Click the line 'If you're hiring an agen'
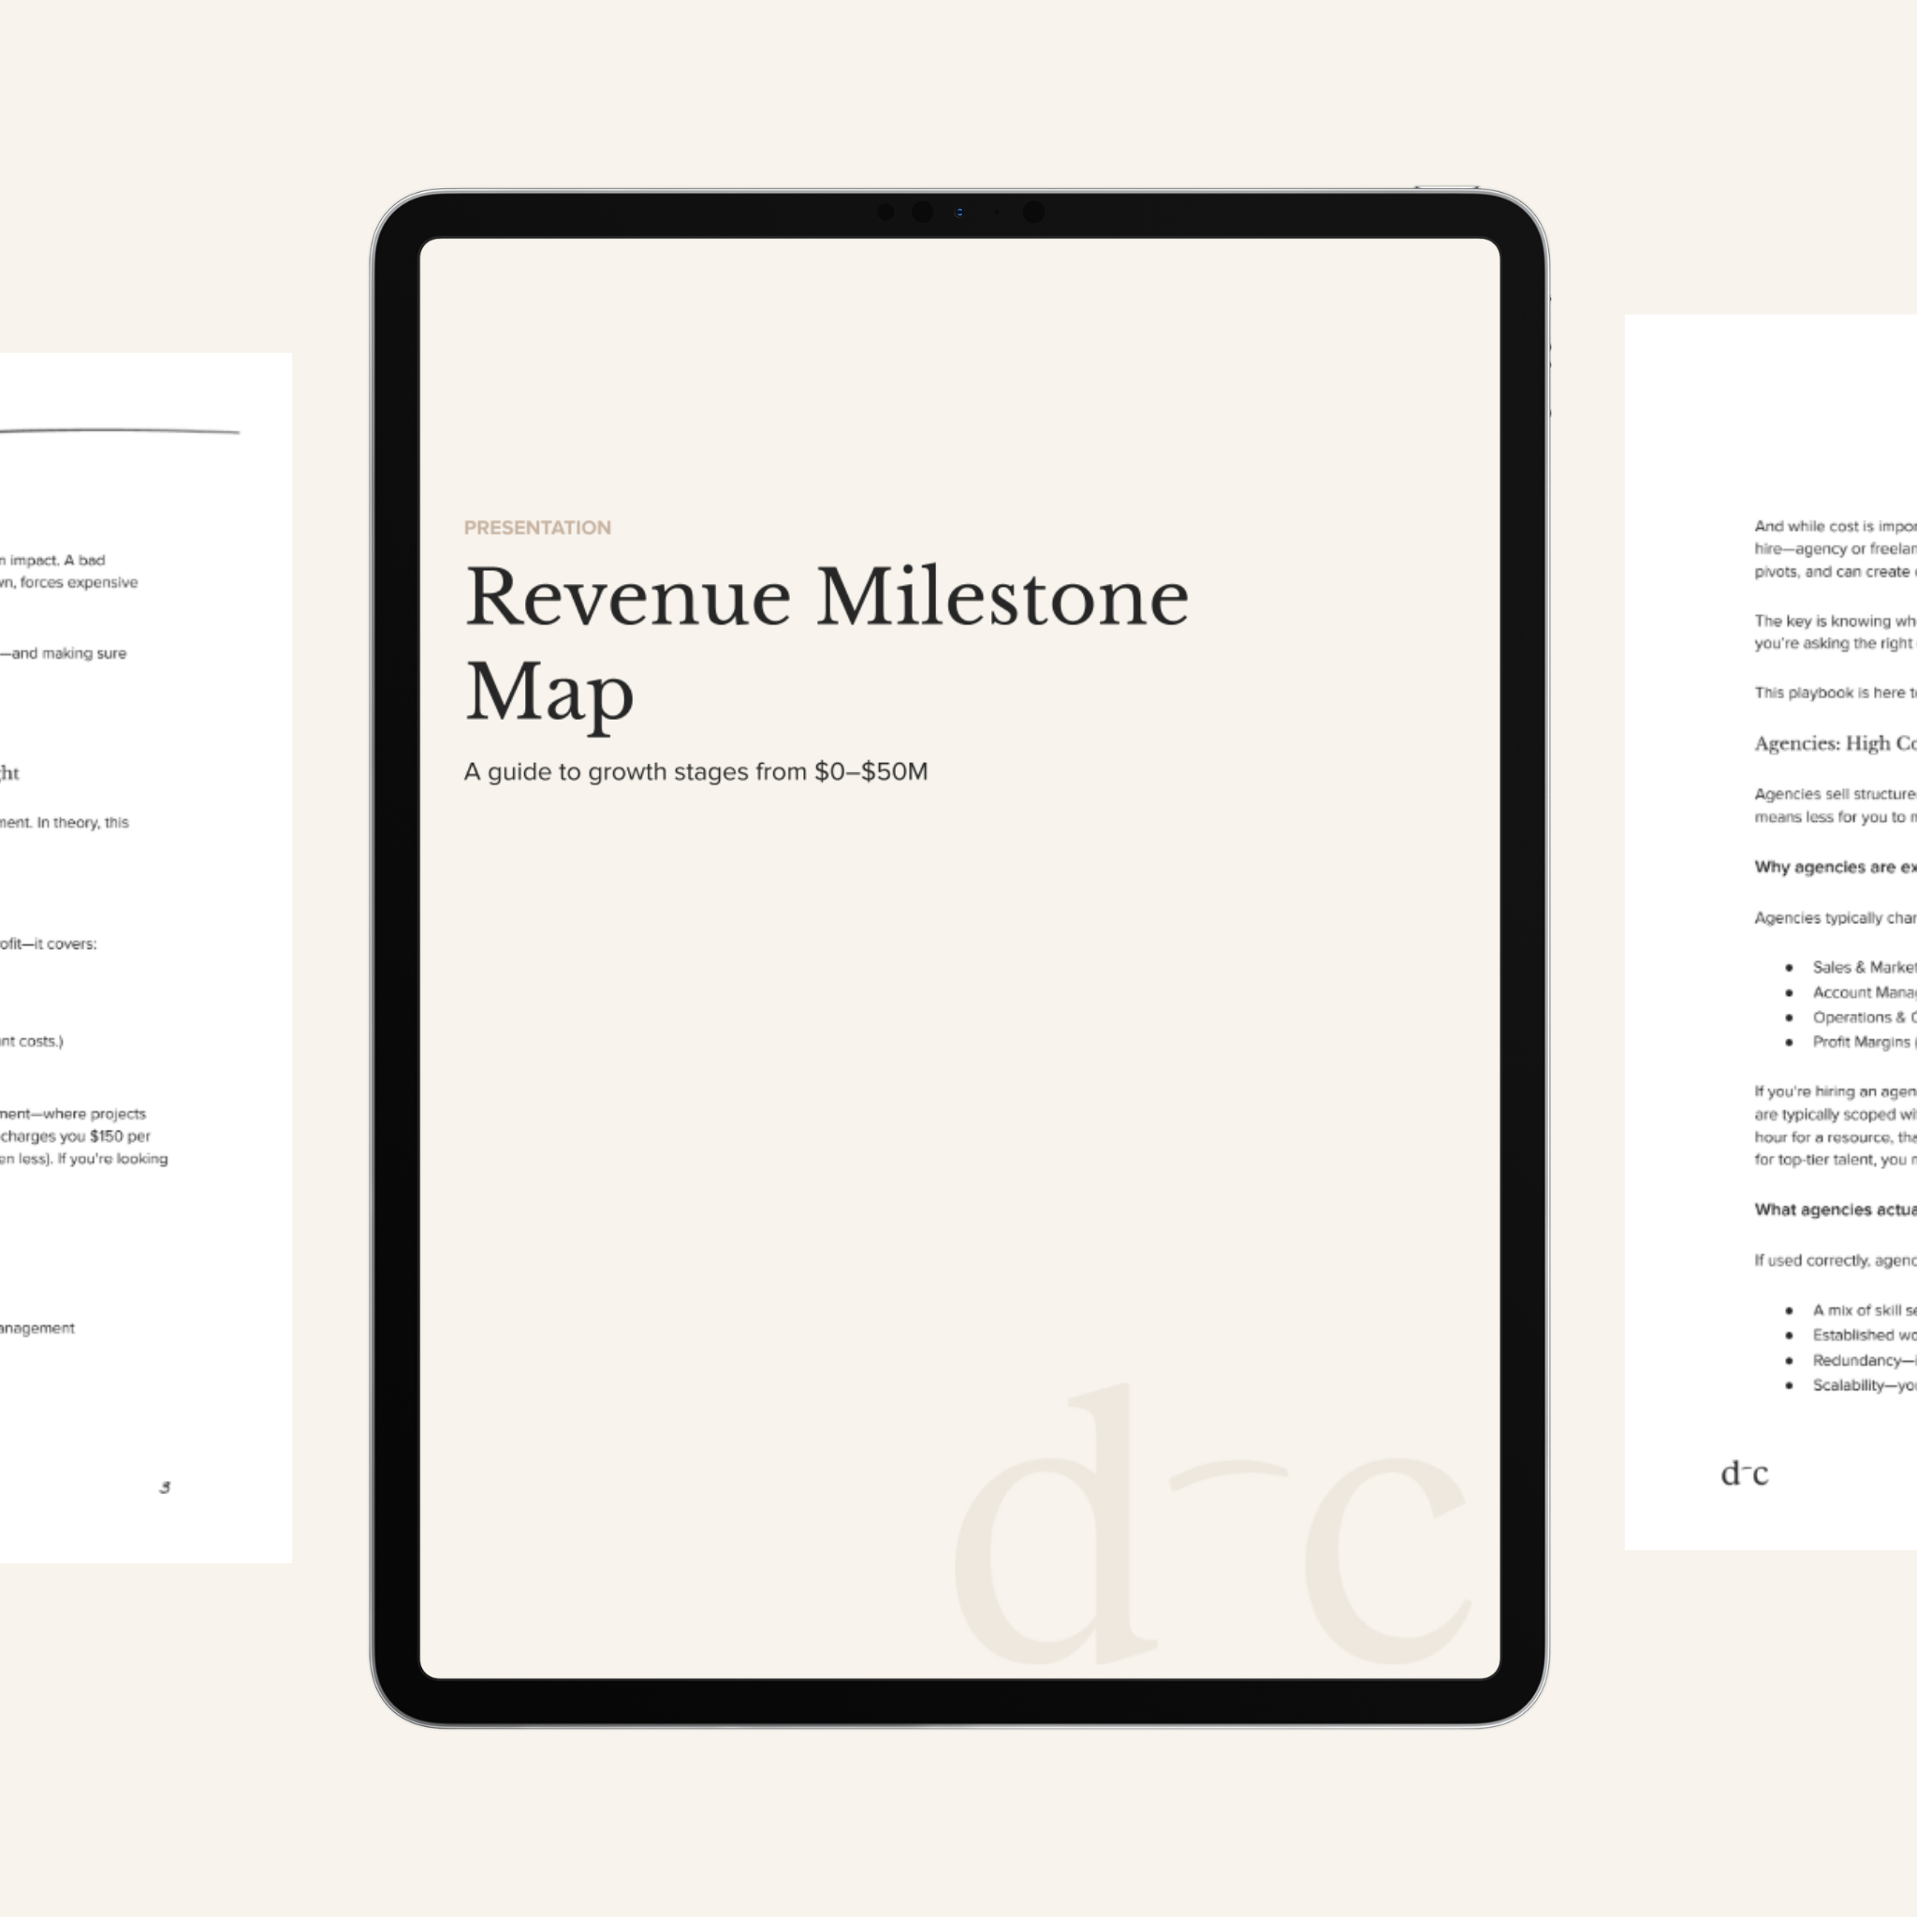Screen dimensions: 1917x1917 tap(1835, 1091)
